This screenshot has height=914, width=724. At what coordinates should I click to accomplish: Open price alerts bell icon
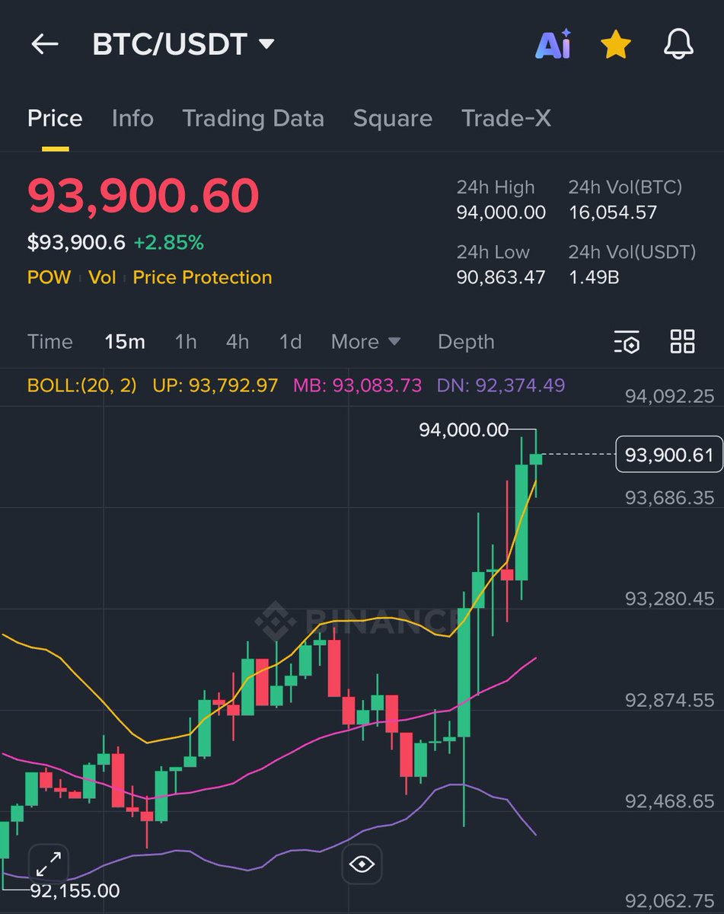point(678,45)
